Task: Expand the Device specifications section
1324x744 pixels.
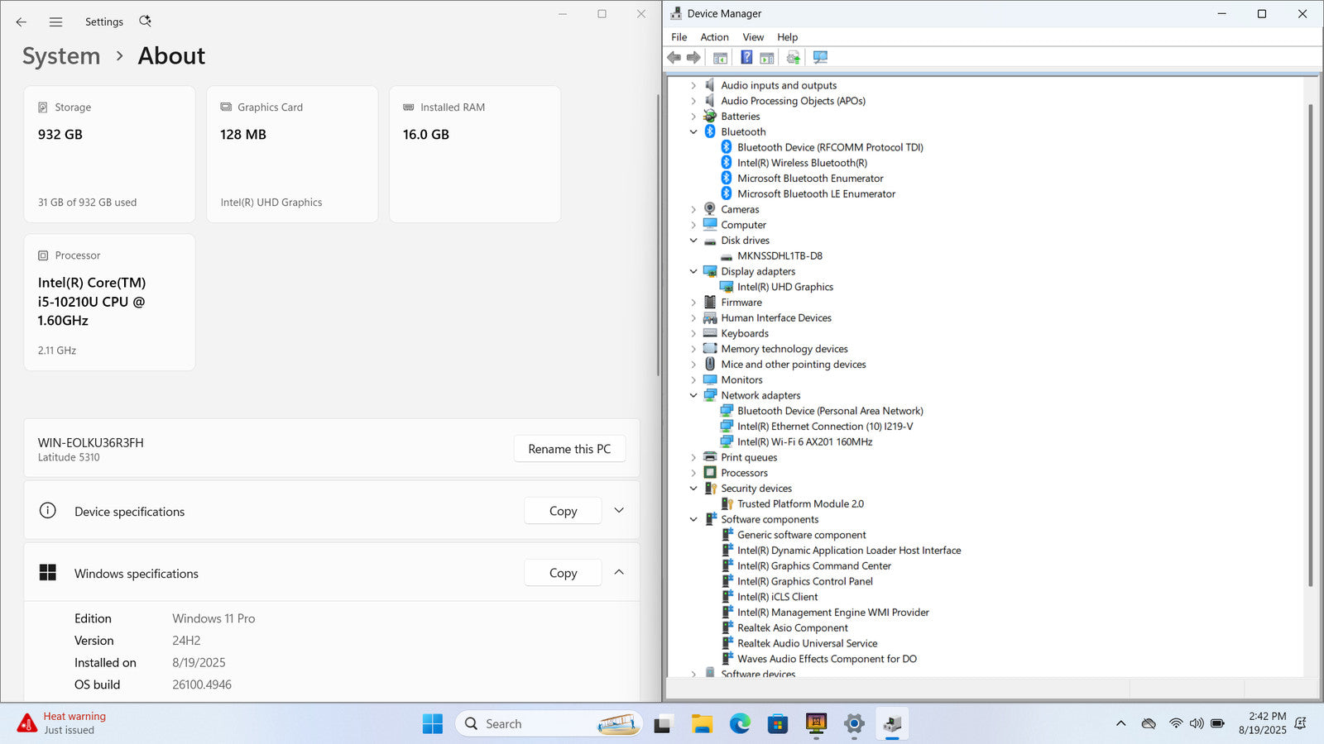Action: (x=619, y=511)
